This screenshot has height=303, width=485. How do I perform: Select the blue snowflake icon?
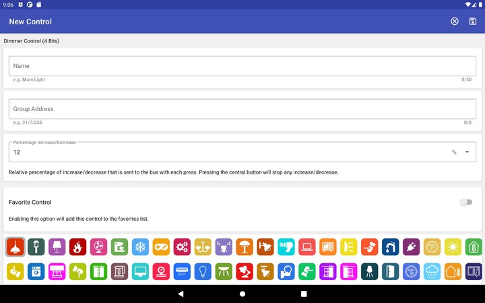140,246
